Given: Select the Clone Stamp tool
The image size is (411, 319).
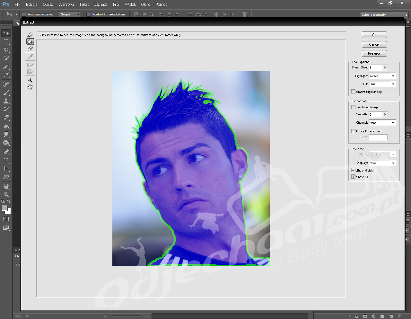Looking at the screenshot, I should tap(6, 101).
